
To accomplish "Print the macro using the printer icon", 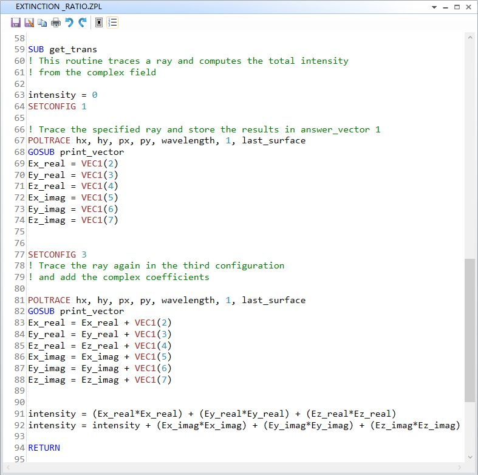I will [x=55, y=22].
